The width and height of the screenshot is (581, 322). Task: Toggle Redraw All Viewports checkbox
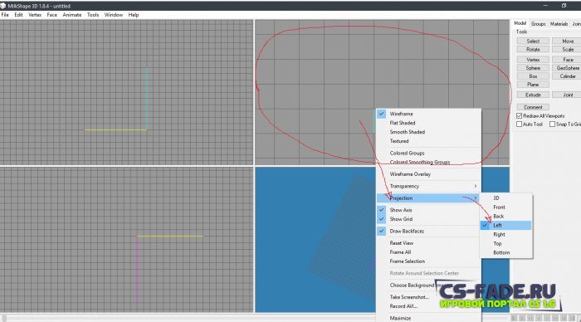click(519, 116)
